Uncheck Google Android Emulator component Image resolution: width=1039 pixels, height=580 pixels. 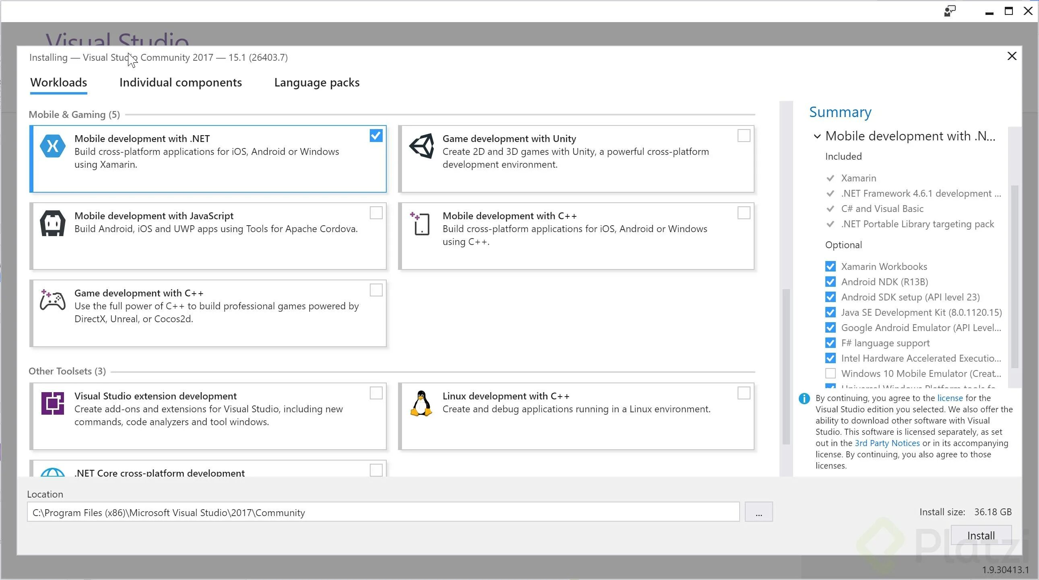point(830,328)
